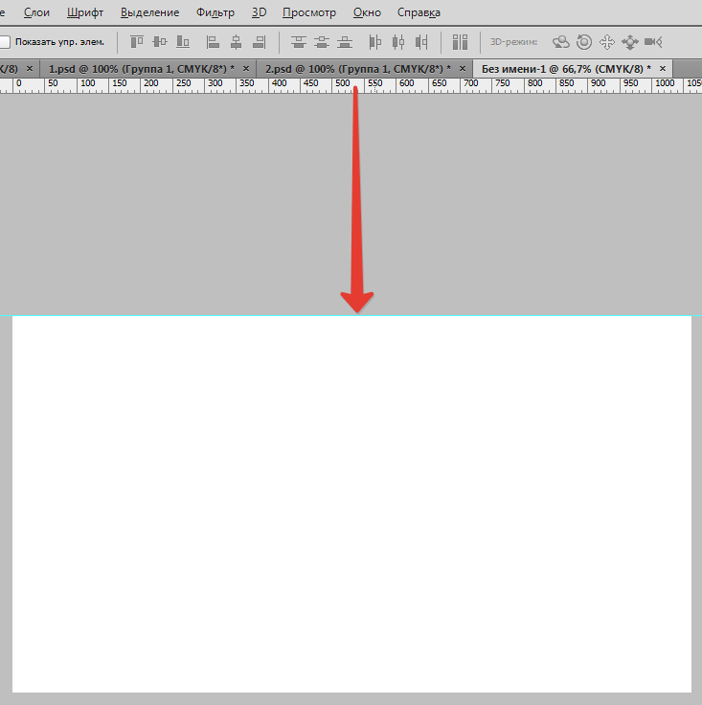The image size is (702, 705).
Task: Select the 3D rotate object mode
Action: (x=561, y=42)
